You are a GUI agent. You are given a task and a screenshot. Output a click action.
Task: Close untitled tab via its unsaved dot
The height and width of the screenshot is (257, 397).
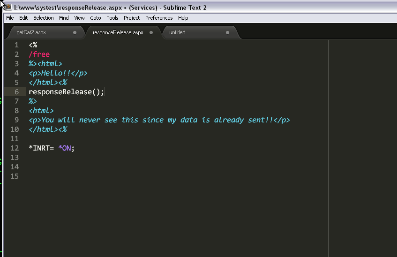227,32
